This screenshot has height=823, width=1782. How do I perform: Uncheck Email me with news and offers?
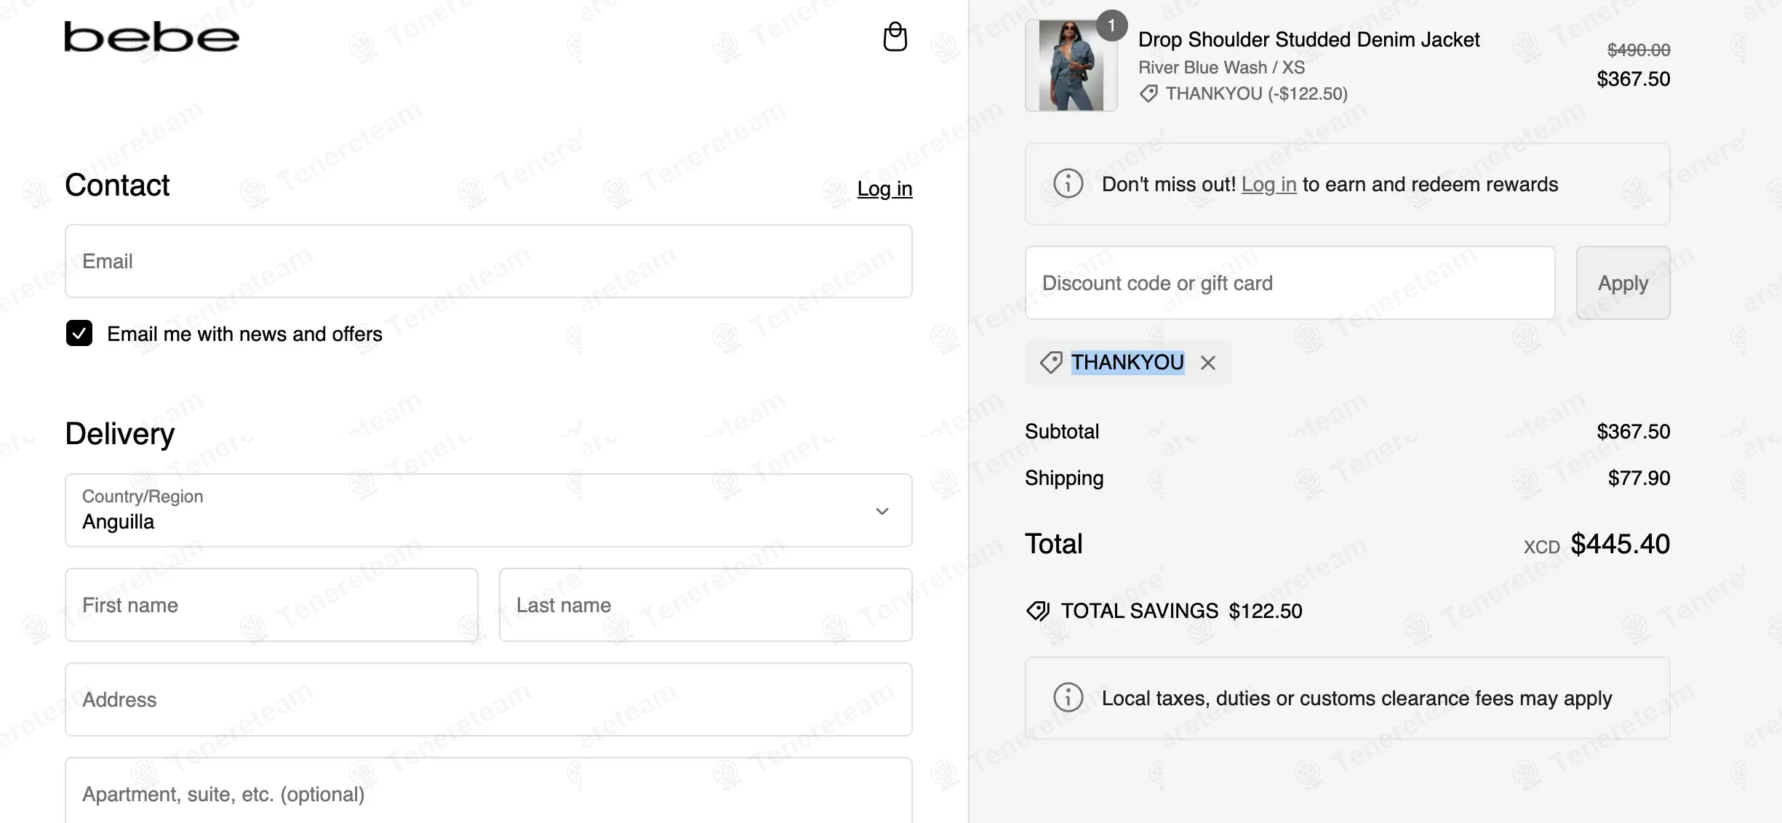(x=79, y=334)
